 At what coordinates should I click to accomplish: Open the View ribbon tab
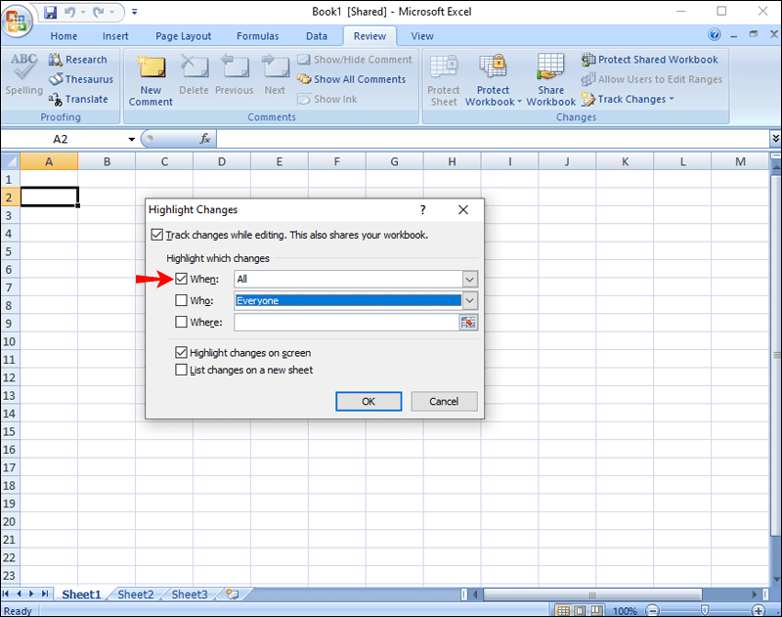coord(422,36)
